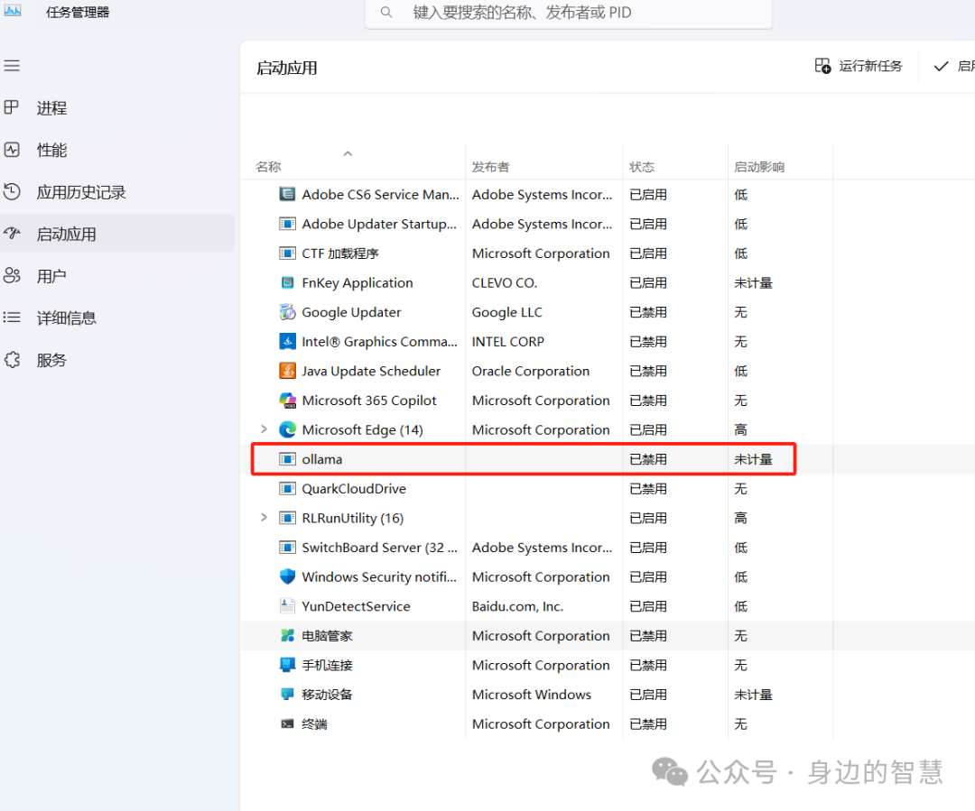Open the hamburger navigation menu
This screenshot has width=975, height=811.
[12, 66]
